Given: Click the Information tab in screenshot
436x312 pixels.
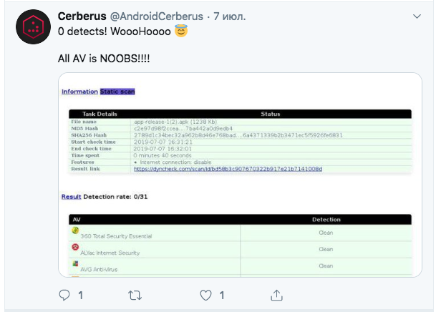Looking at the screenshot, I should point(79,92).
